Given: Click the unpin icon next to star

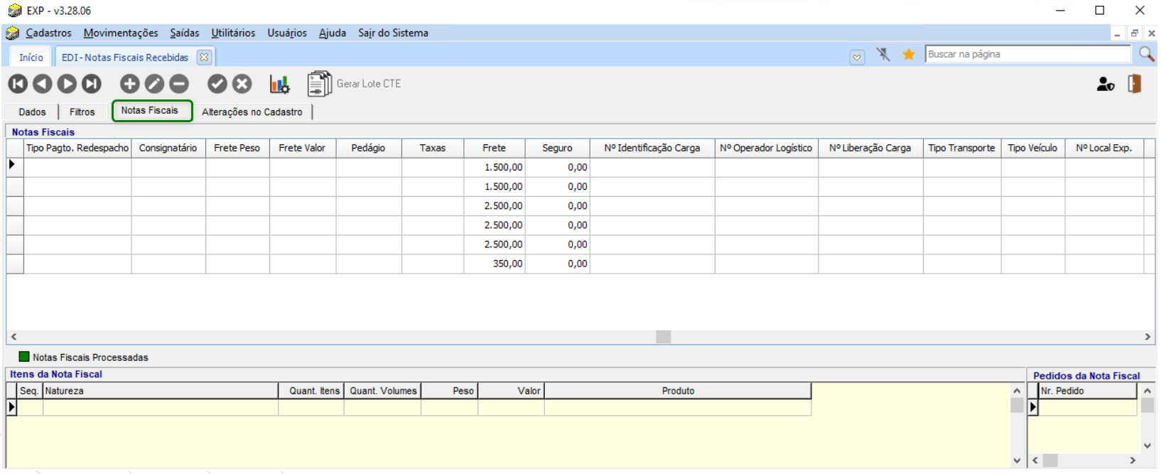Looking at the screenshot, I should 883,54.
